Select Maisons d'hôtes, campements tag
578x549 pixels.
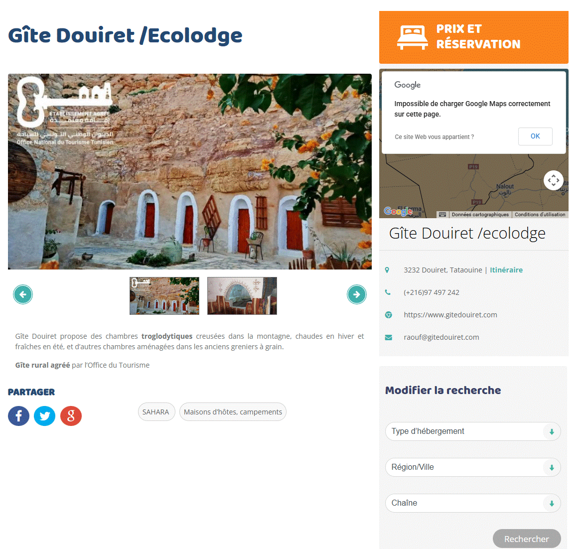233,412
